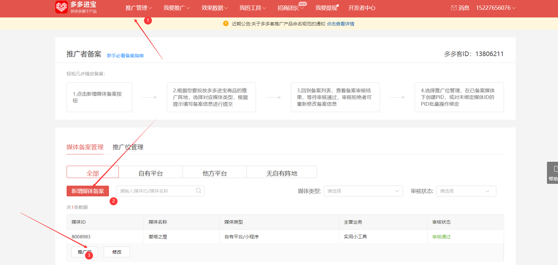
Task: Click step card 2.根据您要投放
Action: [211, 97]
